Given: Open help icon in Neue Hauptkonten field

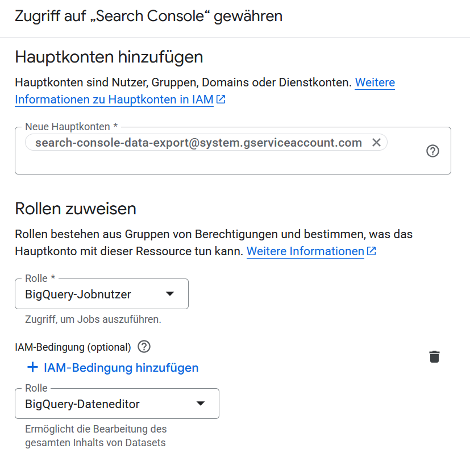Looking at the screenshot, I should [x=432, y=151].
